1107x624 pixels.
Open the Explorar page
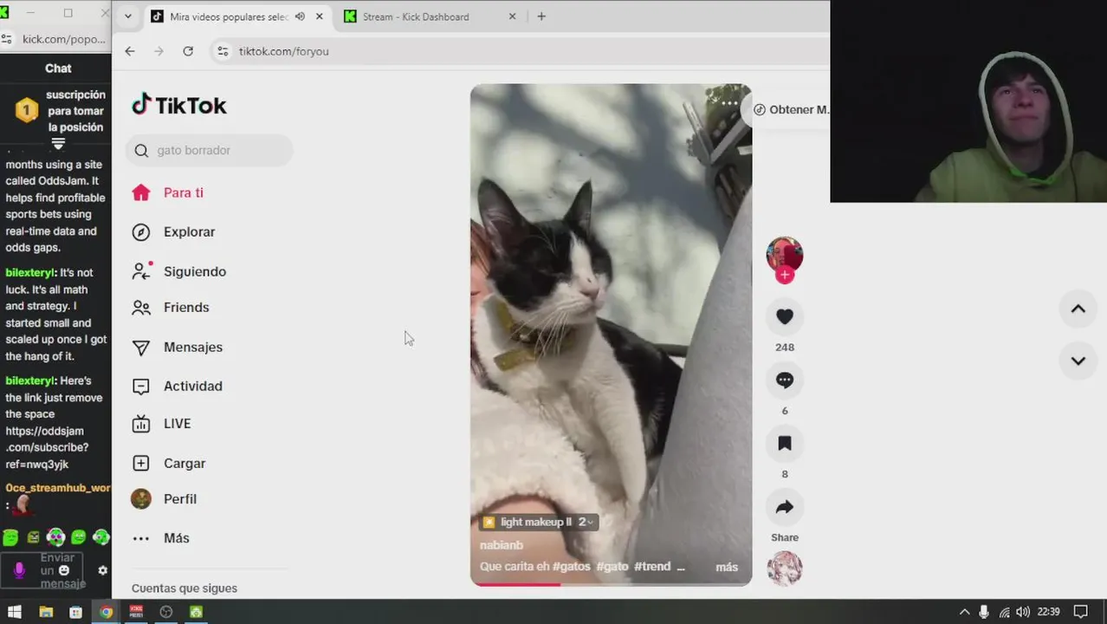click(173, 232)
